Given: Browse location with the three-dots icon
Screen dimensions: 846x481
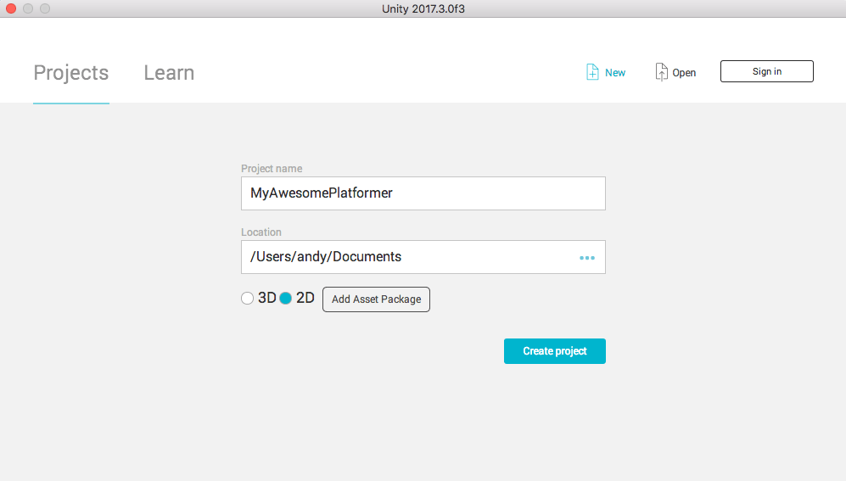Looking at the screenshot, I should click(587, 258).
